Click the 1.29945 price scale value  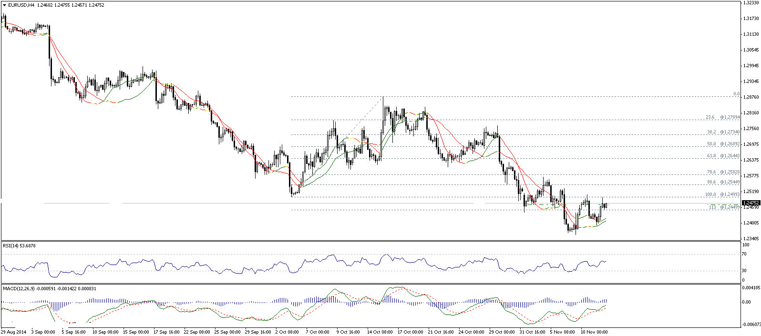click(x=751, y=66)
